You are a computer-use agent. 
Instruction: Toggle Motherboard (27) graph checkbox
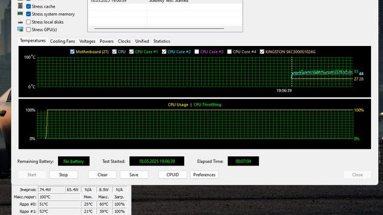coord(72,52)
